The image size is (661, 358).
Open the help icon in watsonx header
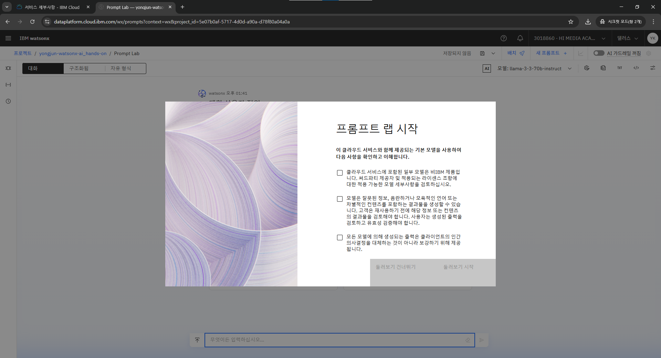point(504,38)
